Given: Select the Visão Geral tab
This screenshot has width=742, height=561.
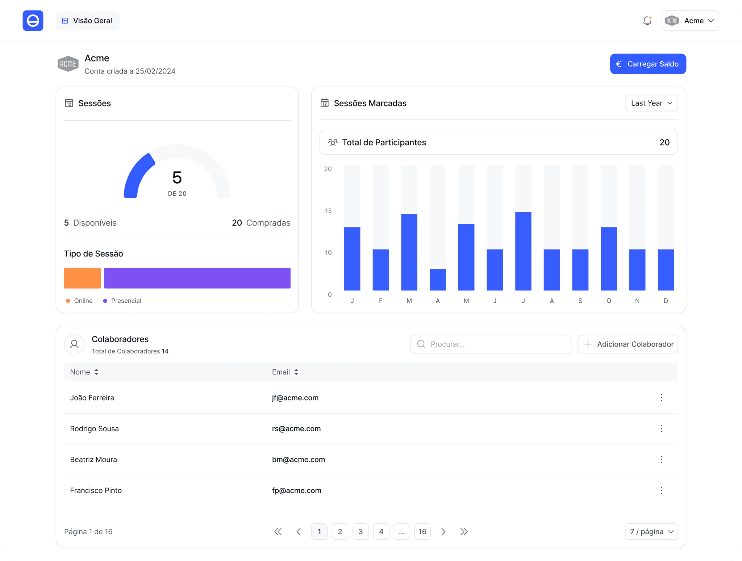Looking at the screenshot, I should pyautogui.click(x=88, y=21).
